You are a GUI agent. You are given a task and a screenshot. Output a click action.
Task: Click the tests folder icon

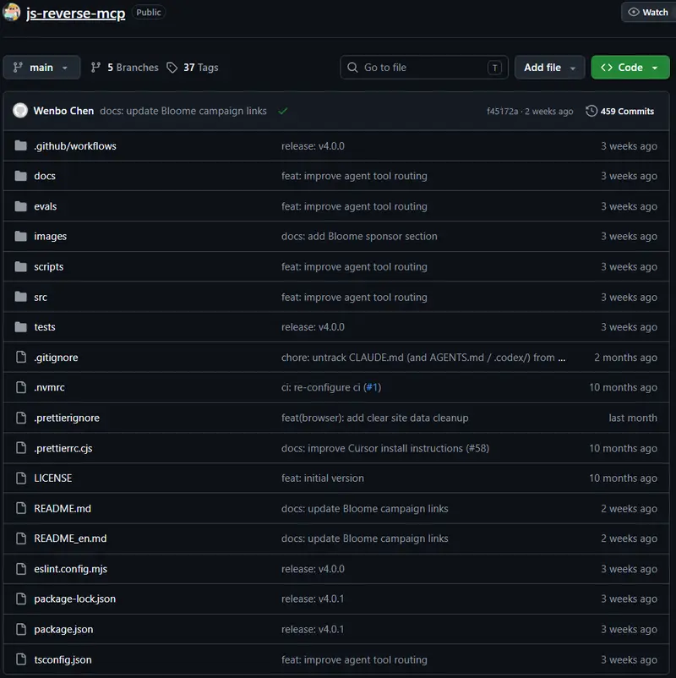point(20,327)
